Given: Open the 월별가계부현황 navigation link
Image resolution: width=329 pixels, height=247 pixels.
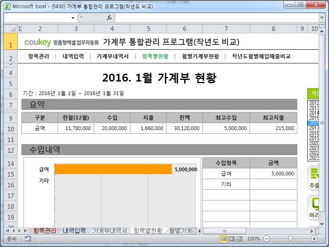Looking at the screenshot, I should pyautogui.click(x=200, y=56).
